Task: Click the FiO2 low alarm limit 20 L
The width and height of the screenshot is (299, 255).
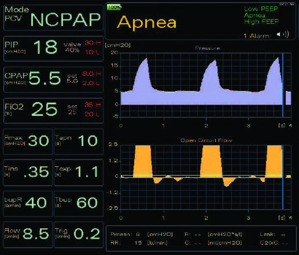Action: tap(92, 114)
